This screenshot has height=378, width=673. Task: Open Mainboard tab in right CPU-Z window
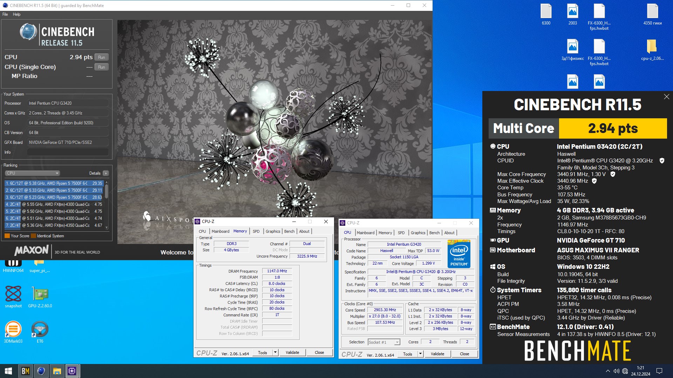(366, 233)
